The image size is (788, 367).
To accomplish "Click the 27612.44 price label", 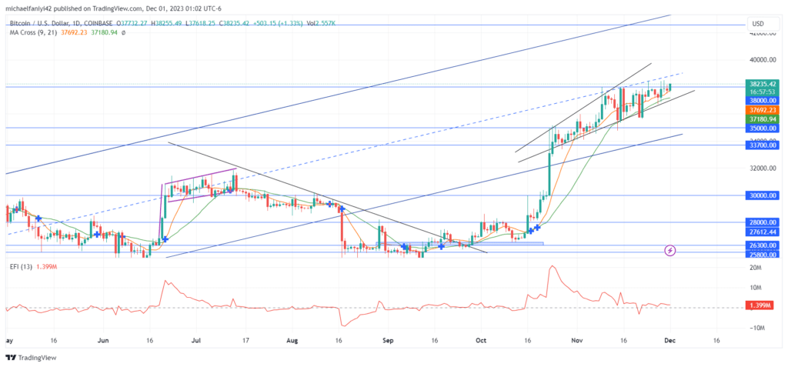I will pyautogui.click(x=763, y=232).
